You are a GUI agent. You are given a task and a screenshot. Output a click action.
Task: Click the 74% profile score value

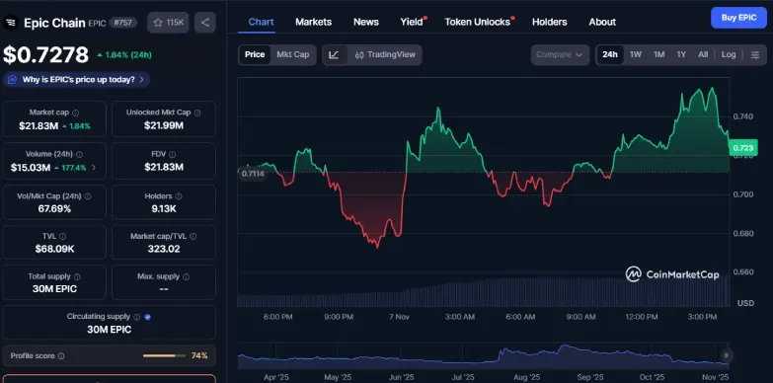pyautogui.click(x=199, y=356)
